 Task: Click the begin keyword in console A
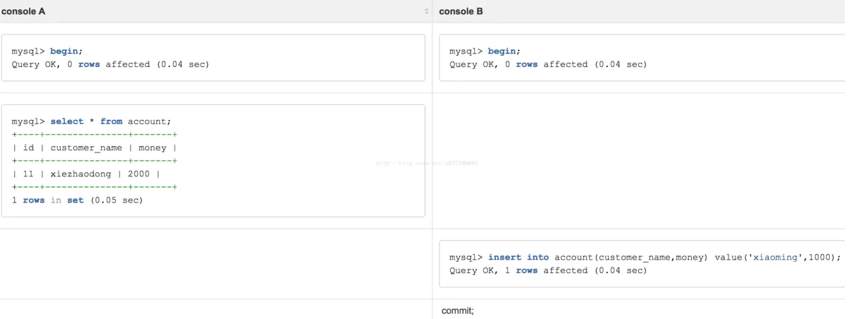pyautogui.click(x=64, y=52)
